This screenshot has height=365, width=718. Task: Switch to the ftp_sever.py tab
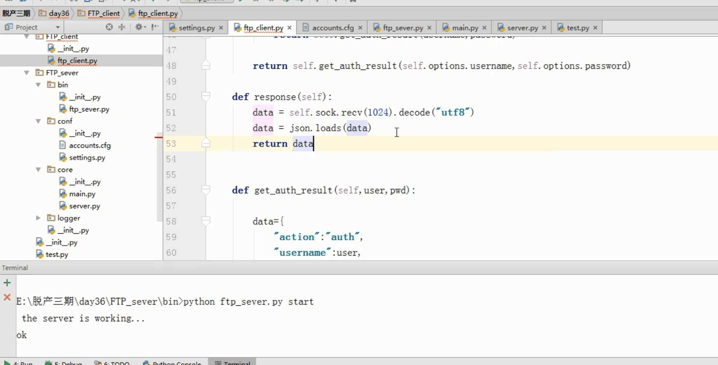tap(402, 28)
